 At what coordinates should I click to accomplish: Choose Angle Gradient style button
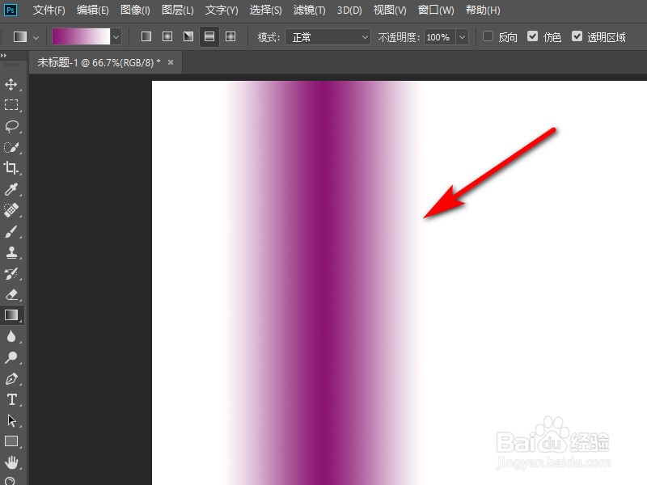tap(188, 36)
